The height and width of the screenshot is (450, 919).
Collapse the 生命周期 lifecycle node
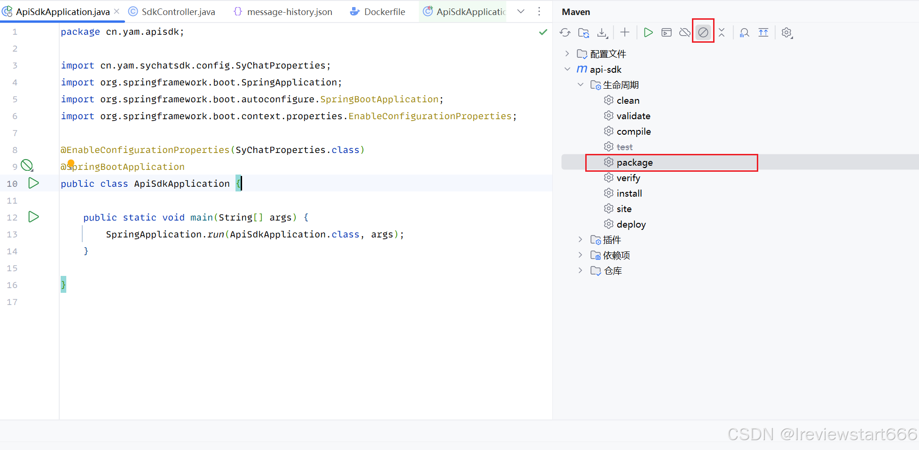(x=581, y=84)
